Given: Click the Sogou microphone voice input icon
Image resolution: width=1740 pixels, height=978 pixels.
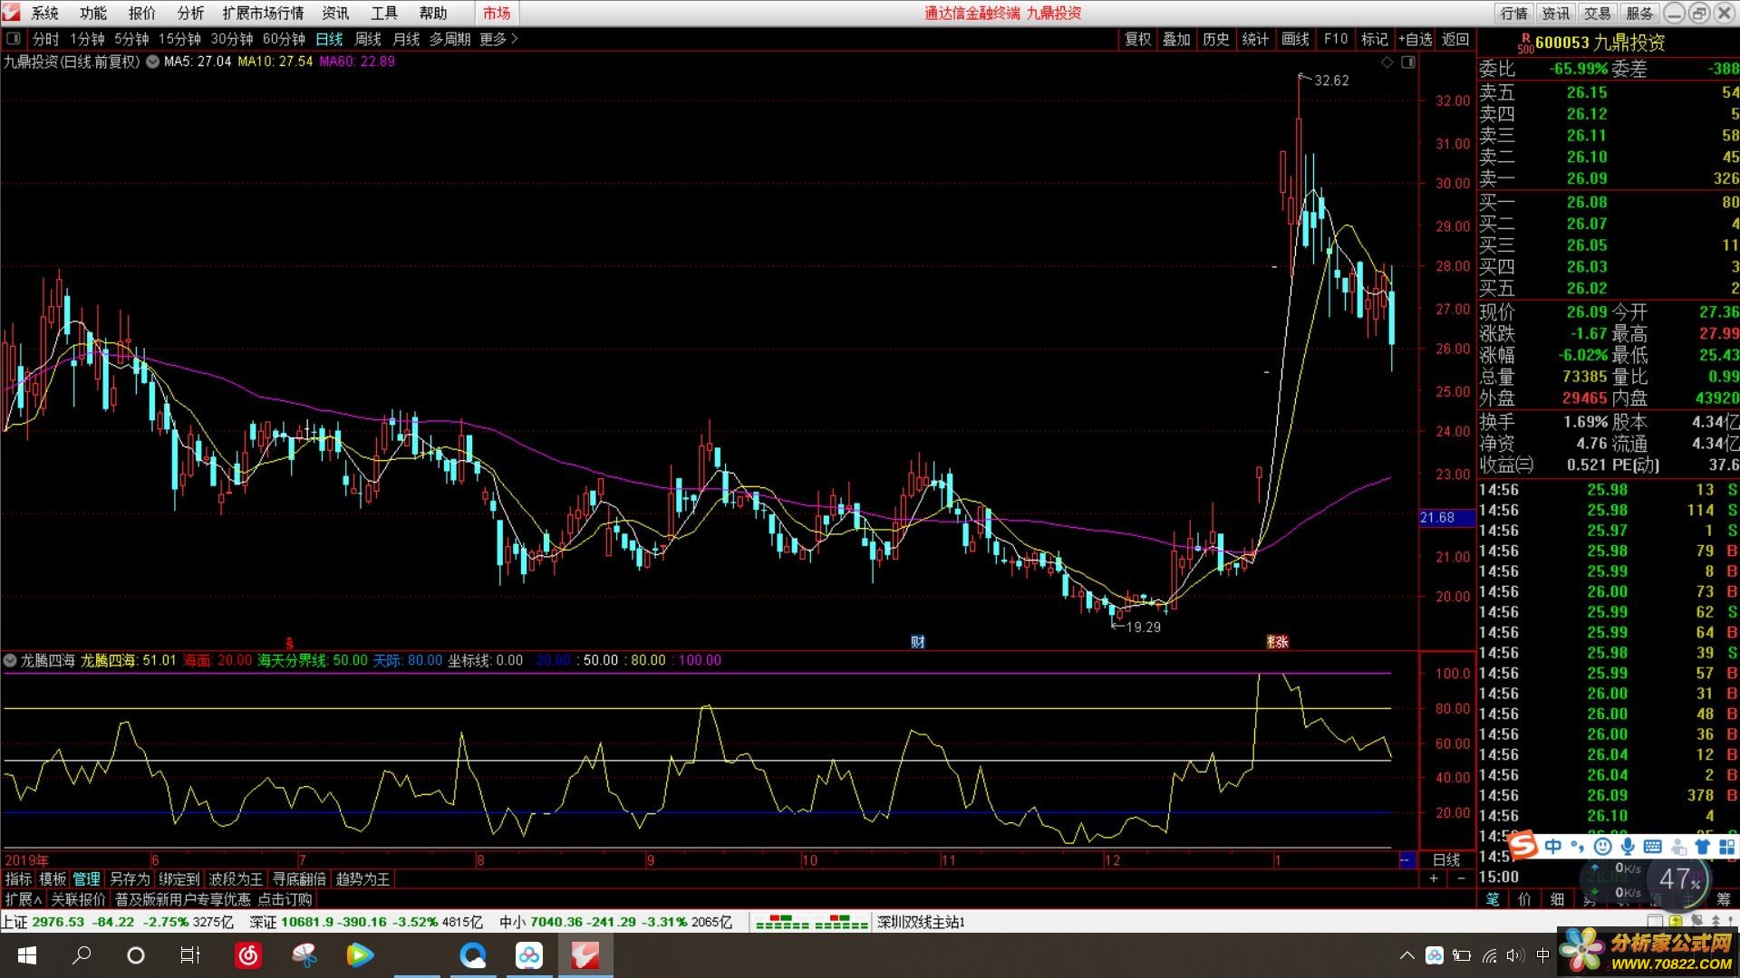Looking at the screenshot, I should point(1628,847).
